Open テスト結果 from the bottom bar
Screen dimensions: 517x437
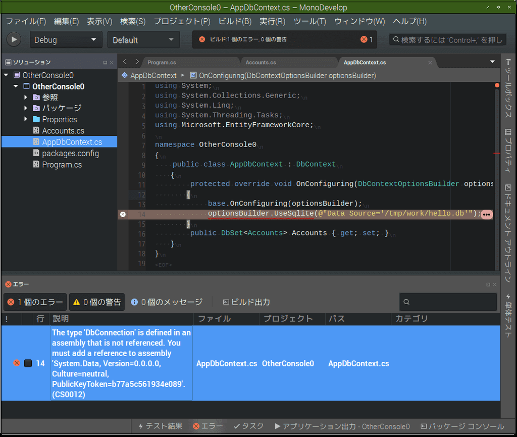pyautogui.click(x=160, y=426)
